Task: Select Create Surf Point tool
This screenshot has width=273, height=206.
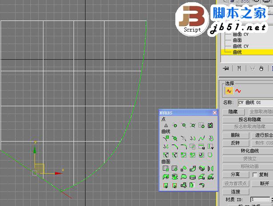Action: click(x=202, y=125)
